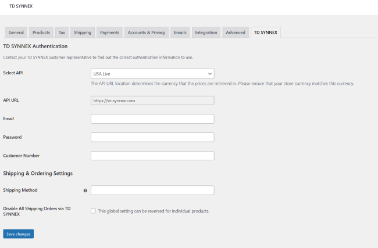Viewport: 378px width, 248px height.
Task: Click the Shipping Method input field
Action: click(x=152, y=191)
